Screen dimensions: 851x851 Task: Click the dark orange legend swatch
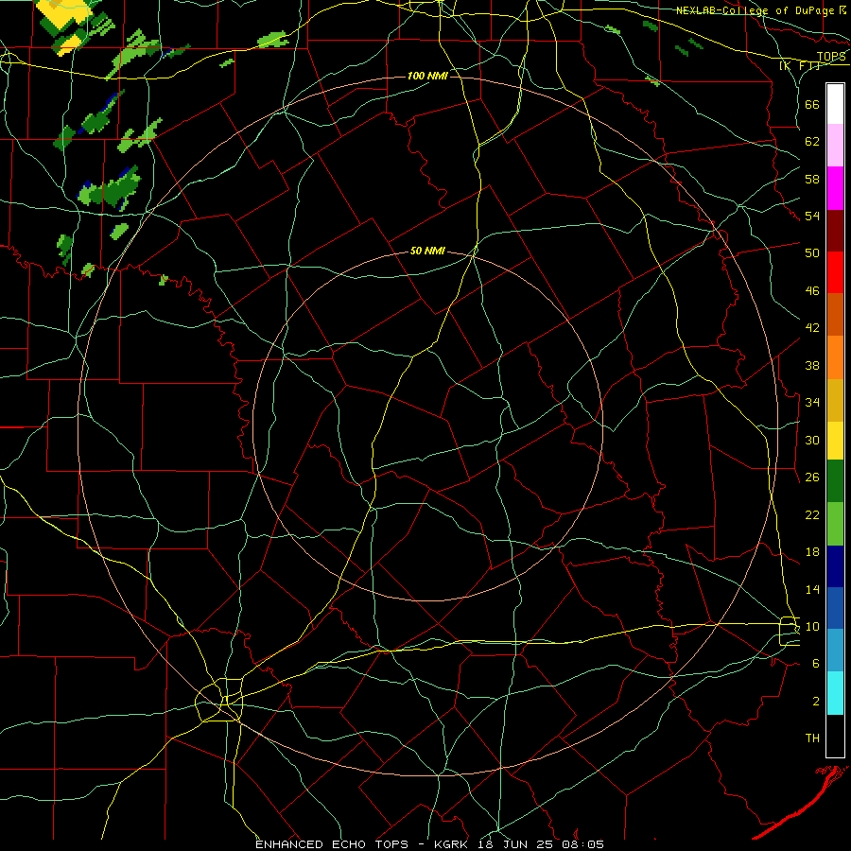coord(835,315)
